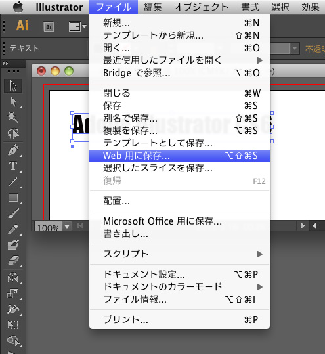Choose 書き出し... menu item
This screenshot has height=354, width=325.
click(179, 234)
